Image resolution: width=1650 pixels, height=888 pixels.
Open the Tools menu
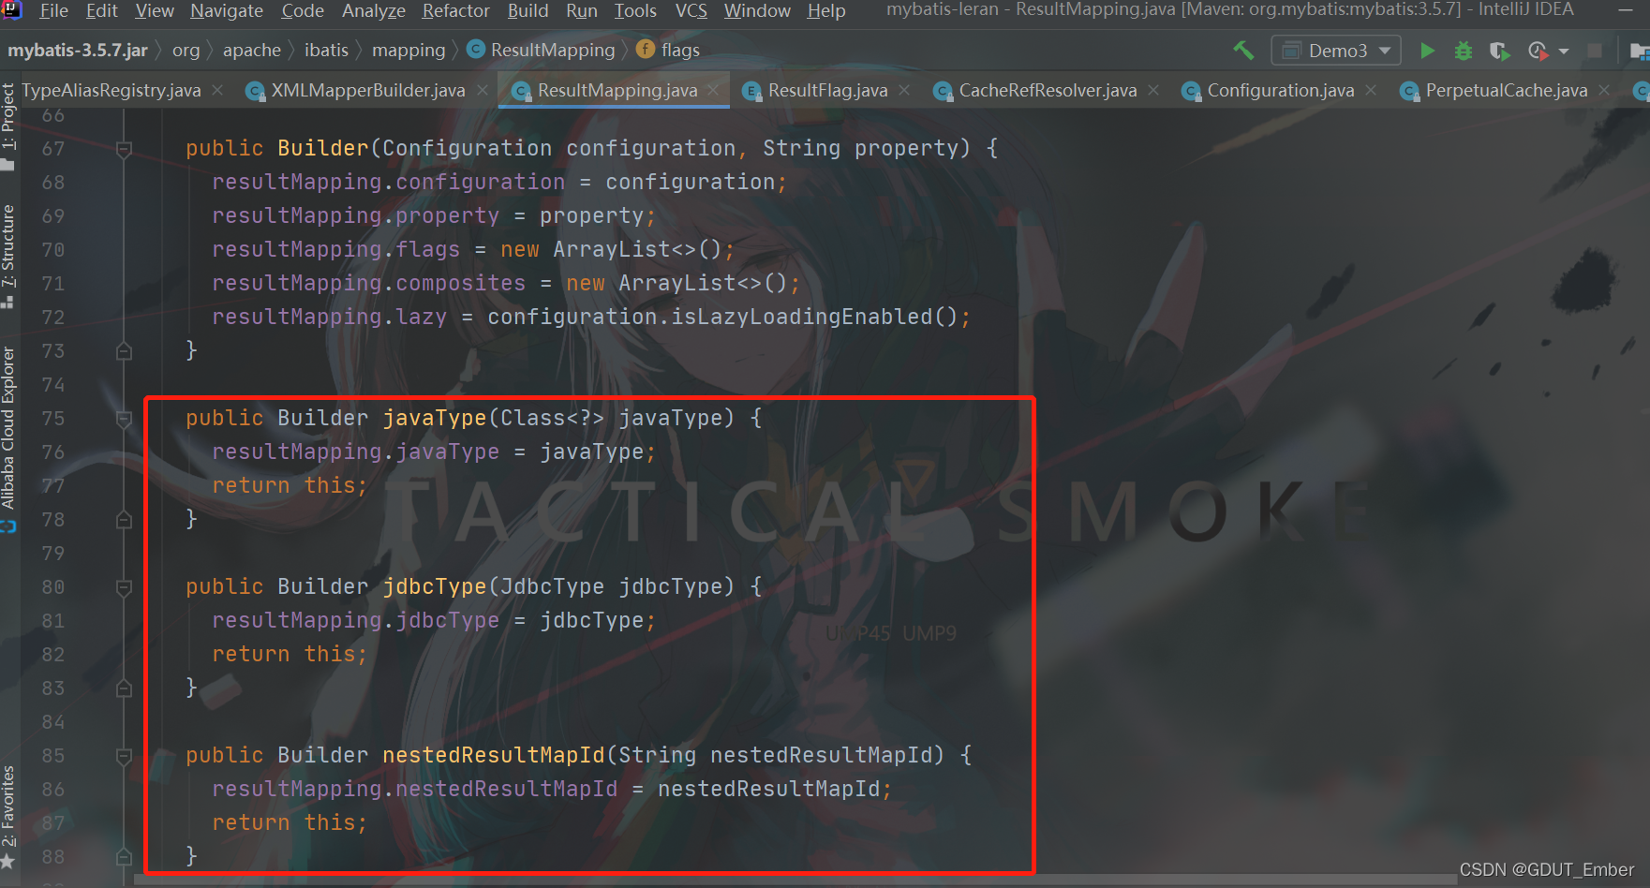coord(635,10)
